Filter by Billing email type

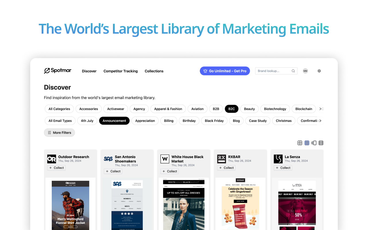[x=169, y=121]
